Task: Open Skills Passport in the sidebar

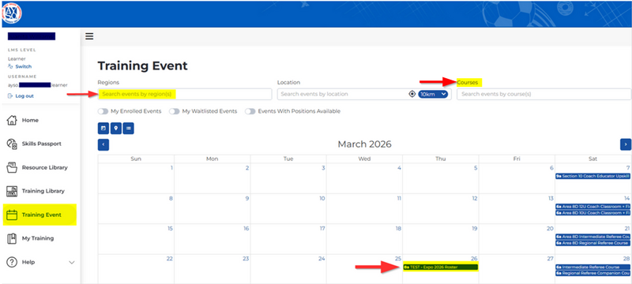Action: pyautogui.click(x=42, y=144)
